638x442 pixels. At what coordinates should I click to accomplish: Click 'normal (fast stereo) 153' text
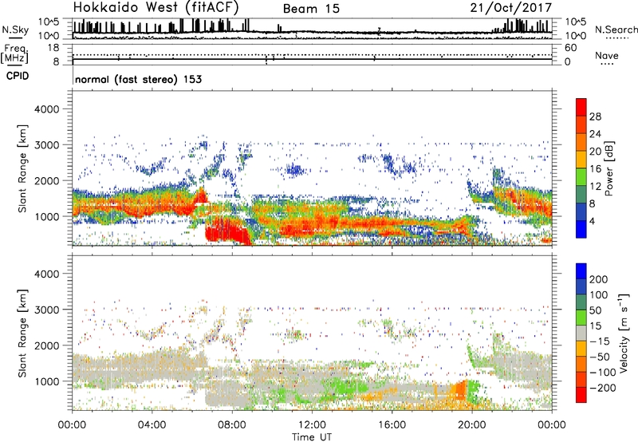(138, 79)
